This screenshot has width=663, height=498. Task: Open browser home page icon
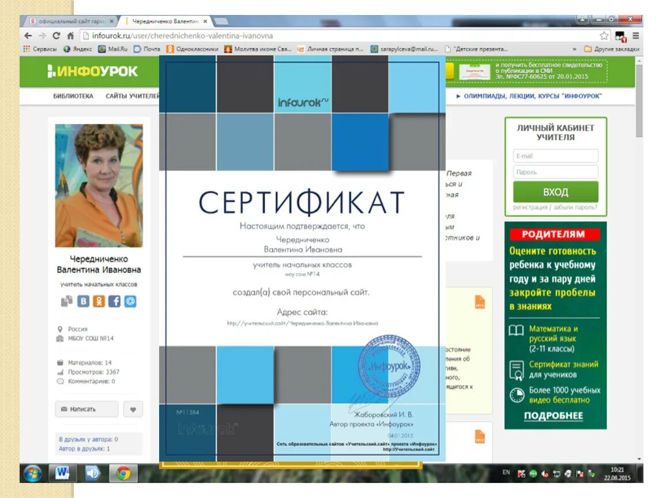pos(70,36)
